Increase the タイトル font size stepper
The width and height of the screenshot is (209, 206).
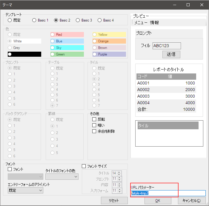point(119,172)
